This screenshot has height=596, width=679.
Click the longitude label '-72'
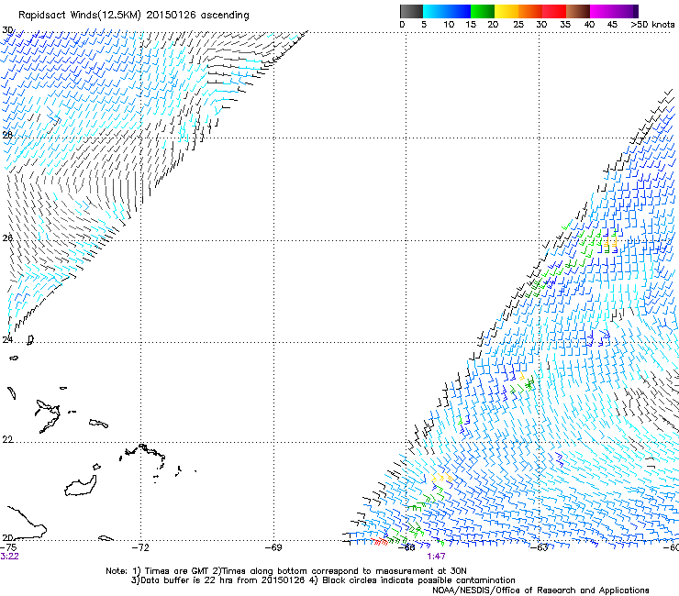coord(140,547)
